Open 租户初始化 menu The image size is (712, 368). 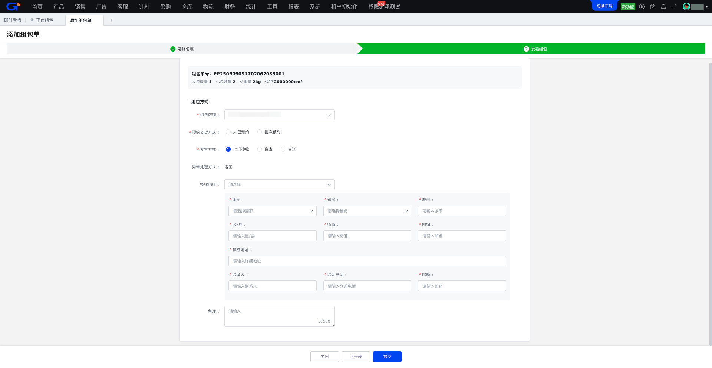pos(345,7)
